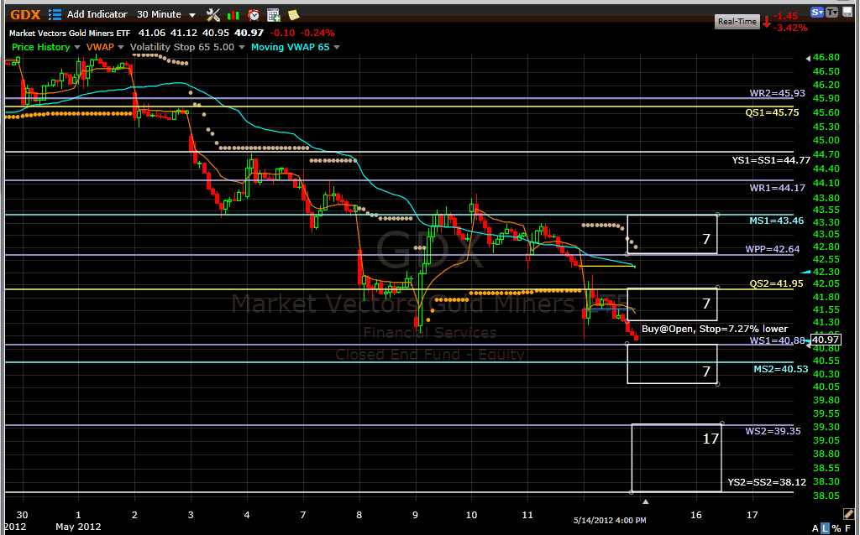Viewport: 860px width, 535px height.
Task: Click the ruler drawing tool icon
Action: 848,514
